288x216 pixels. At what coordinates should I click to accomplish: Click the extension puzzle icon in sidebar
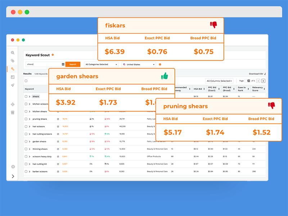click(13, 104)
